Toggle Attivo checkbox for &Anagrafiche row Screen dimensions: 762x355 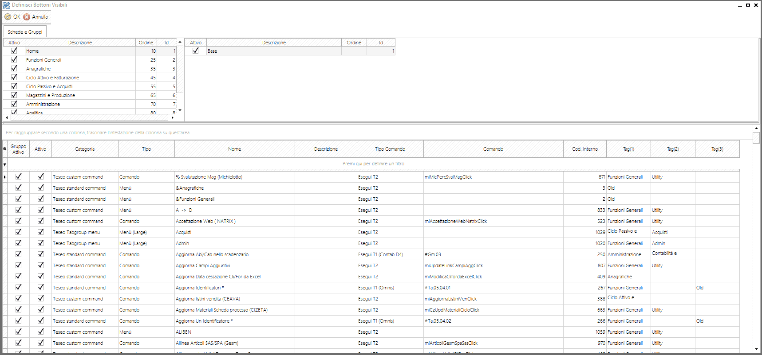[41, 187]
